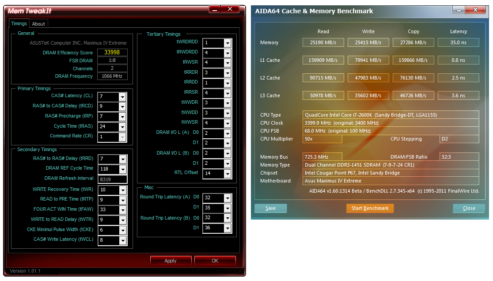Open the CKE Minimul Pulse Width (tCKE) dropdown

123,230
